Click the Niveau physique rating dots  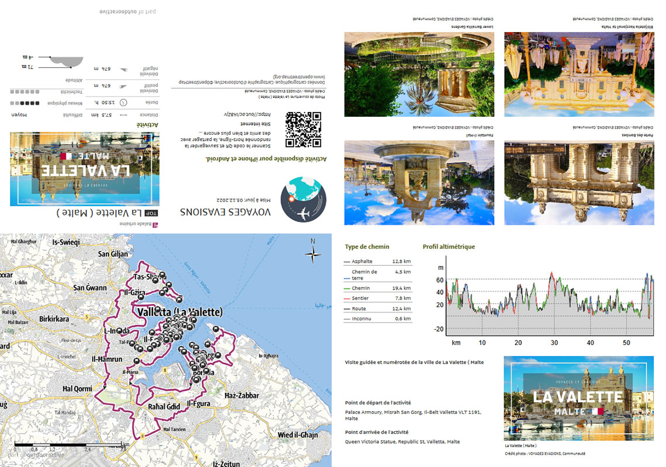[25, 103]
